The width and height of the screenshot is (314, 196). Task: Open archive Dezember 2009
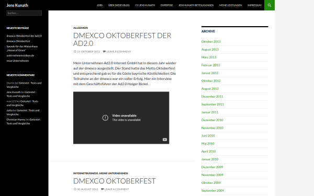212,167
